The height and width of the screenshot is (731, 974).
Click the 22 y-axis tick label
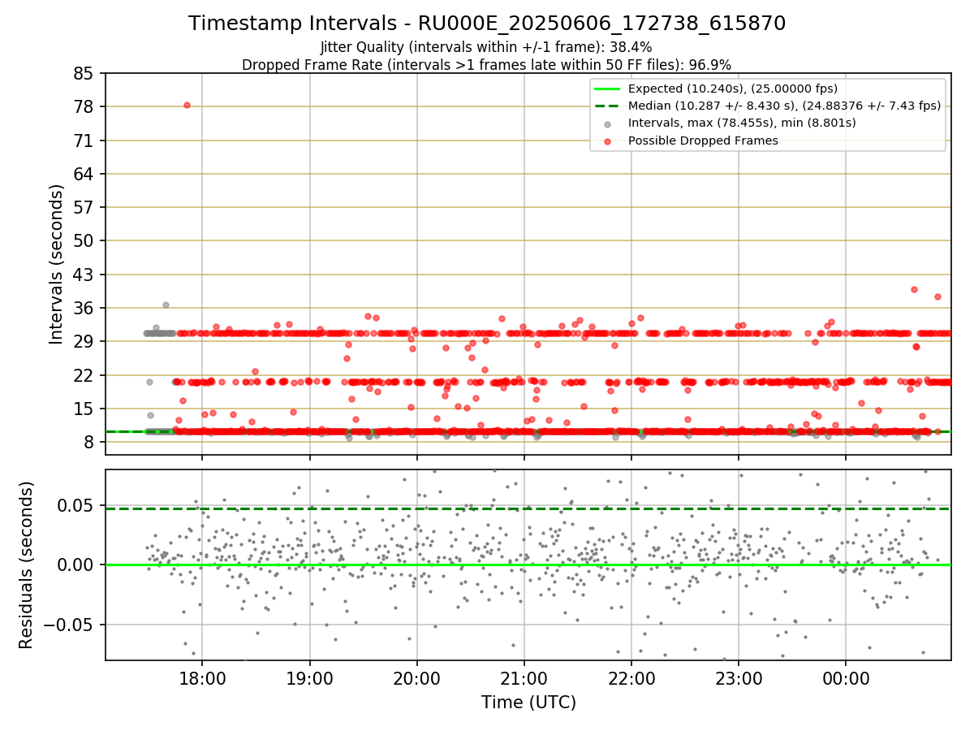(x=83, y=375)
